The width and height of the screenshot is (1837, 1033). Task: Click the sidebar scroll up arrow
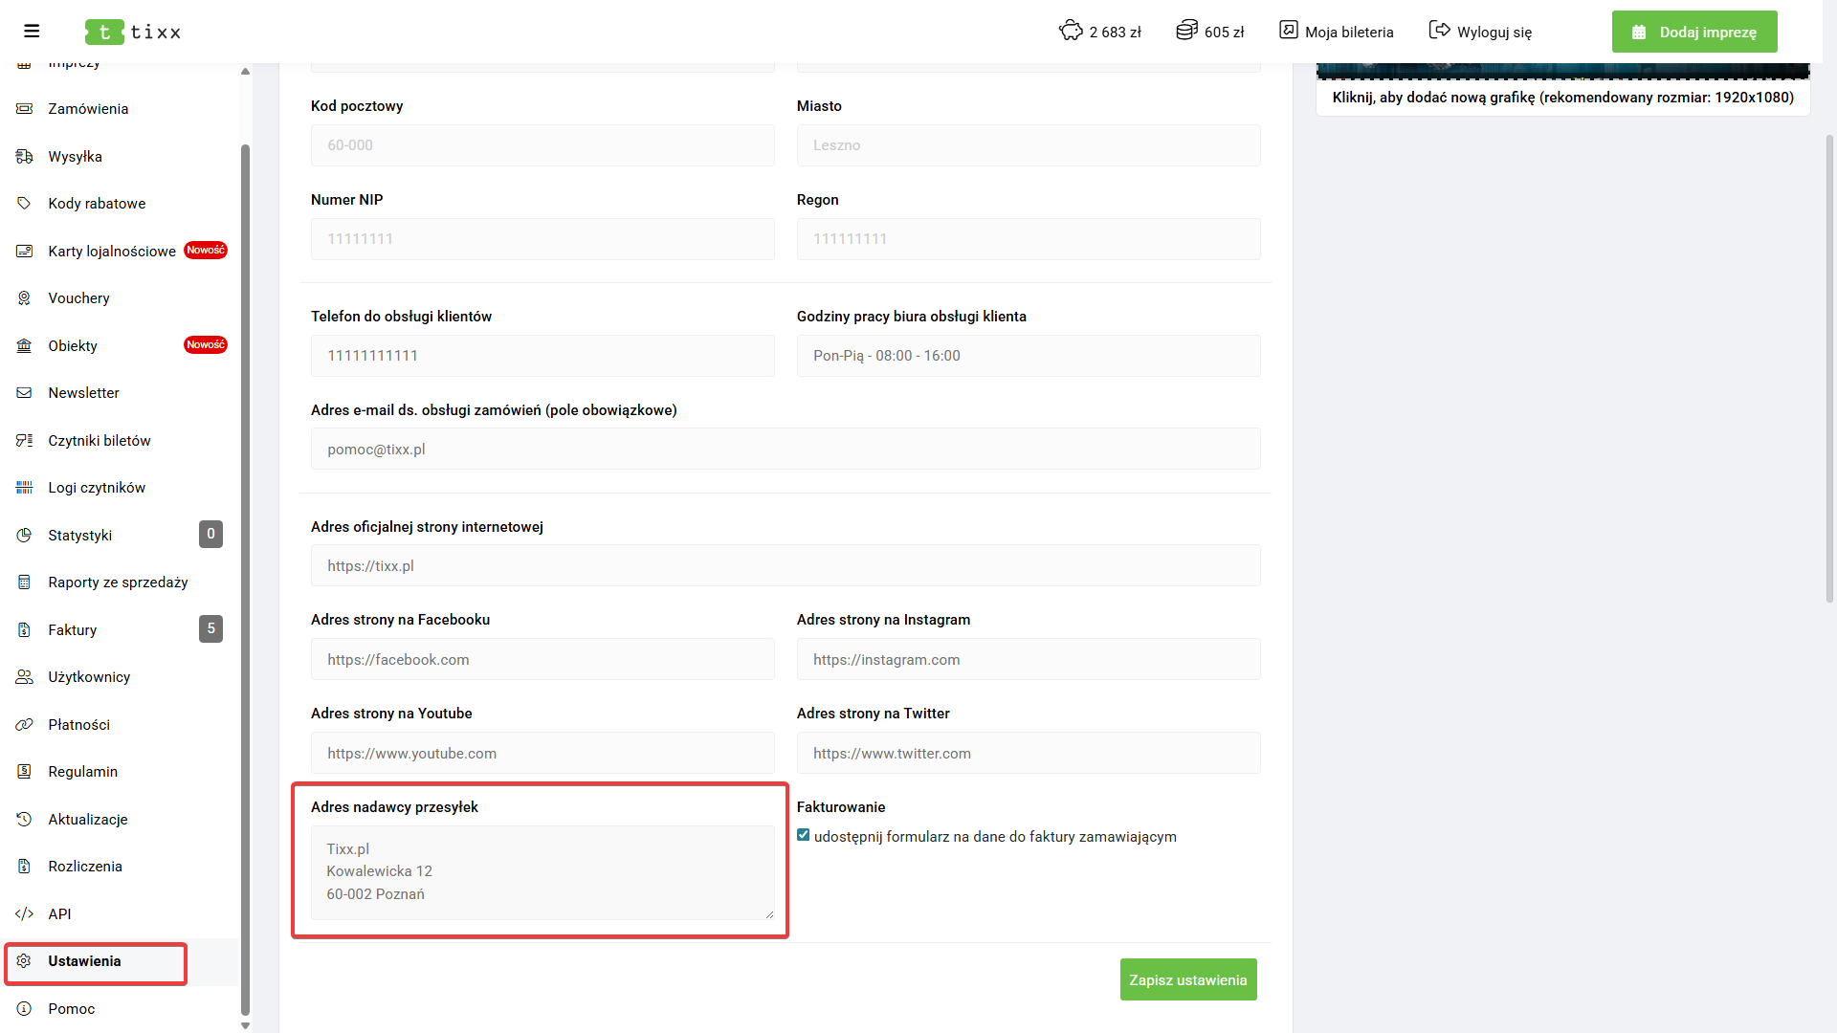pos(245,72)
